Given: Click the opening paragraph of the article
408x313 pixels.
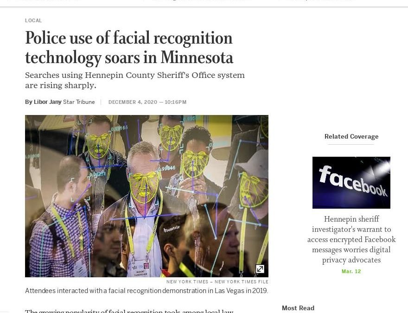Looking at the screenshot, I should coord(129,311).
